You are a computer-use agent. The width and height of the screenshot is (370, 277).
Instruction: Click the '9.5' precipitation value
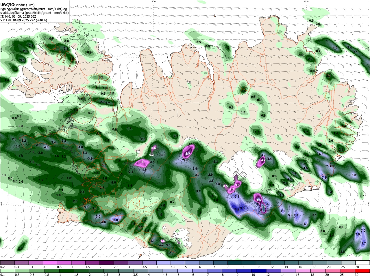coord(242,208)
